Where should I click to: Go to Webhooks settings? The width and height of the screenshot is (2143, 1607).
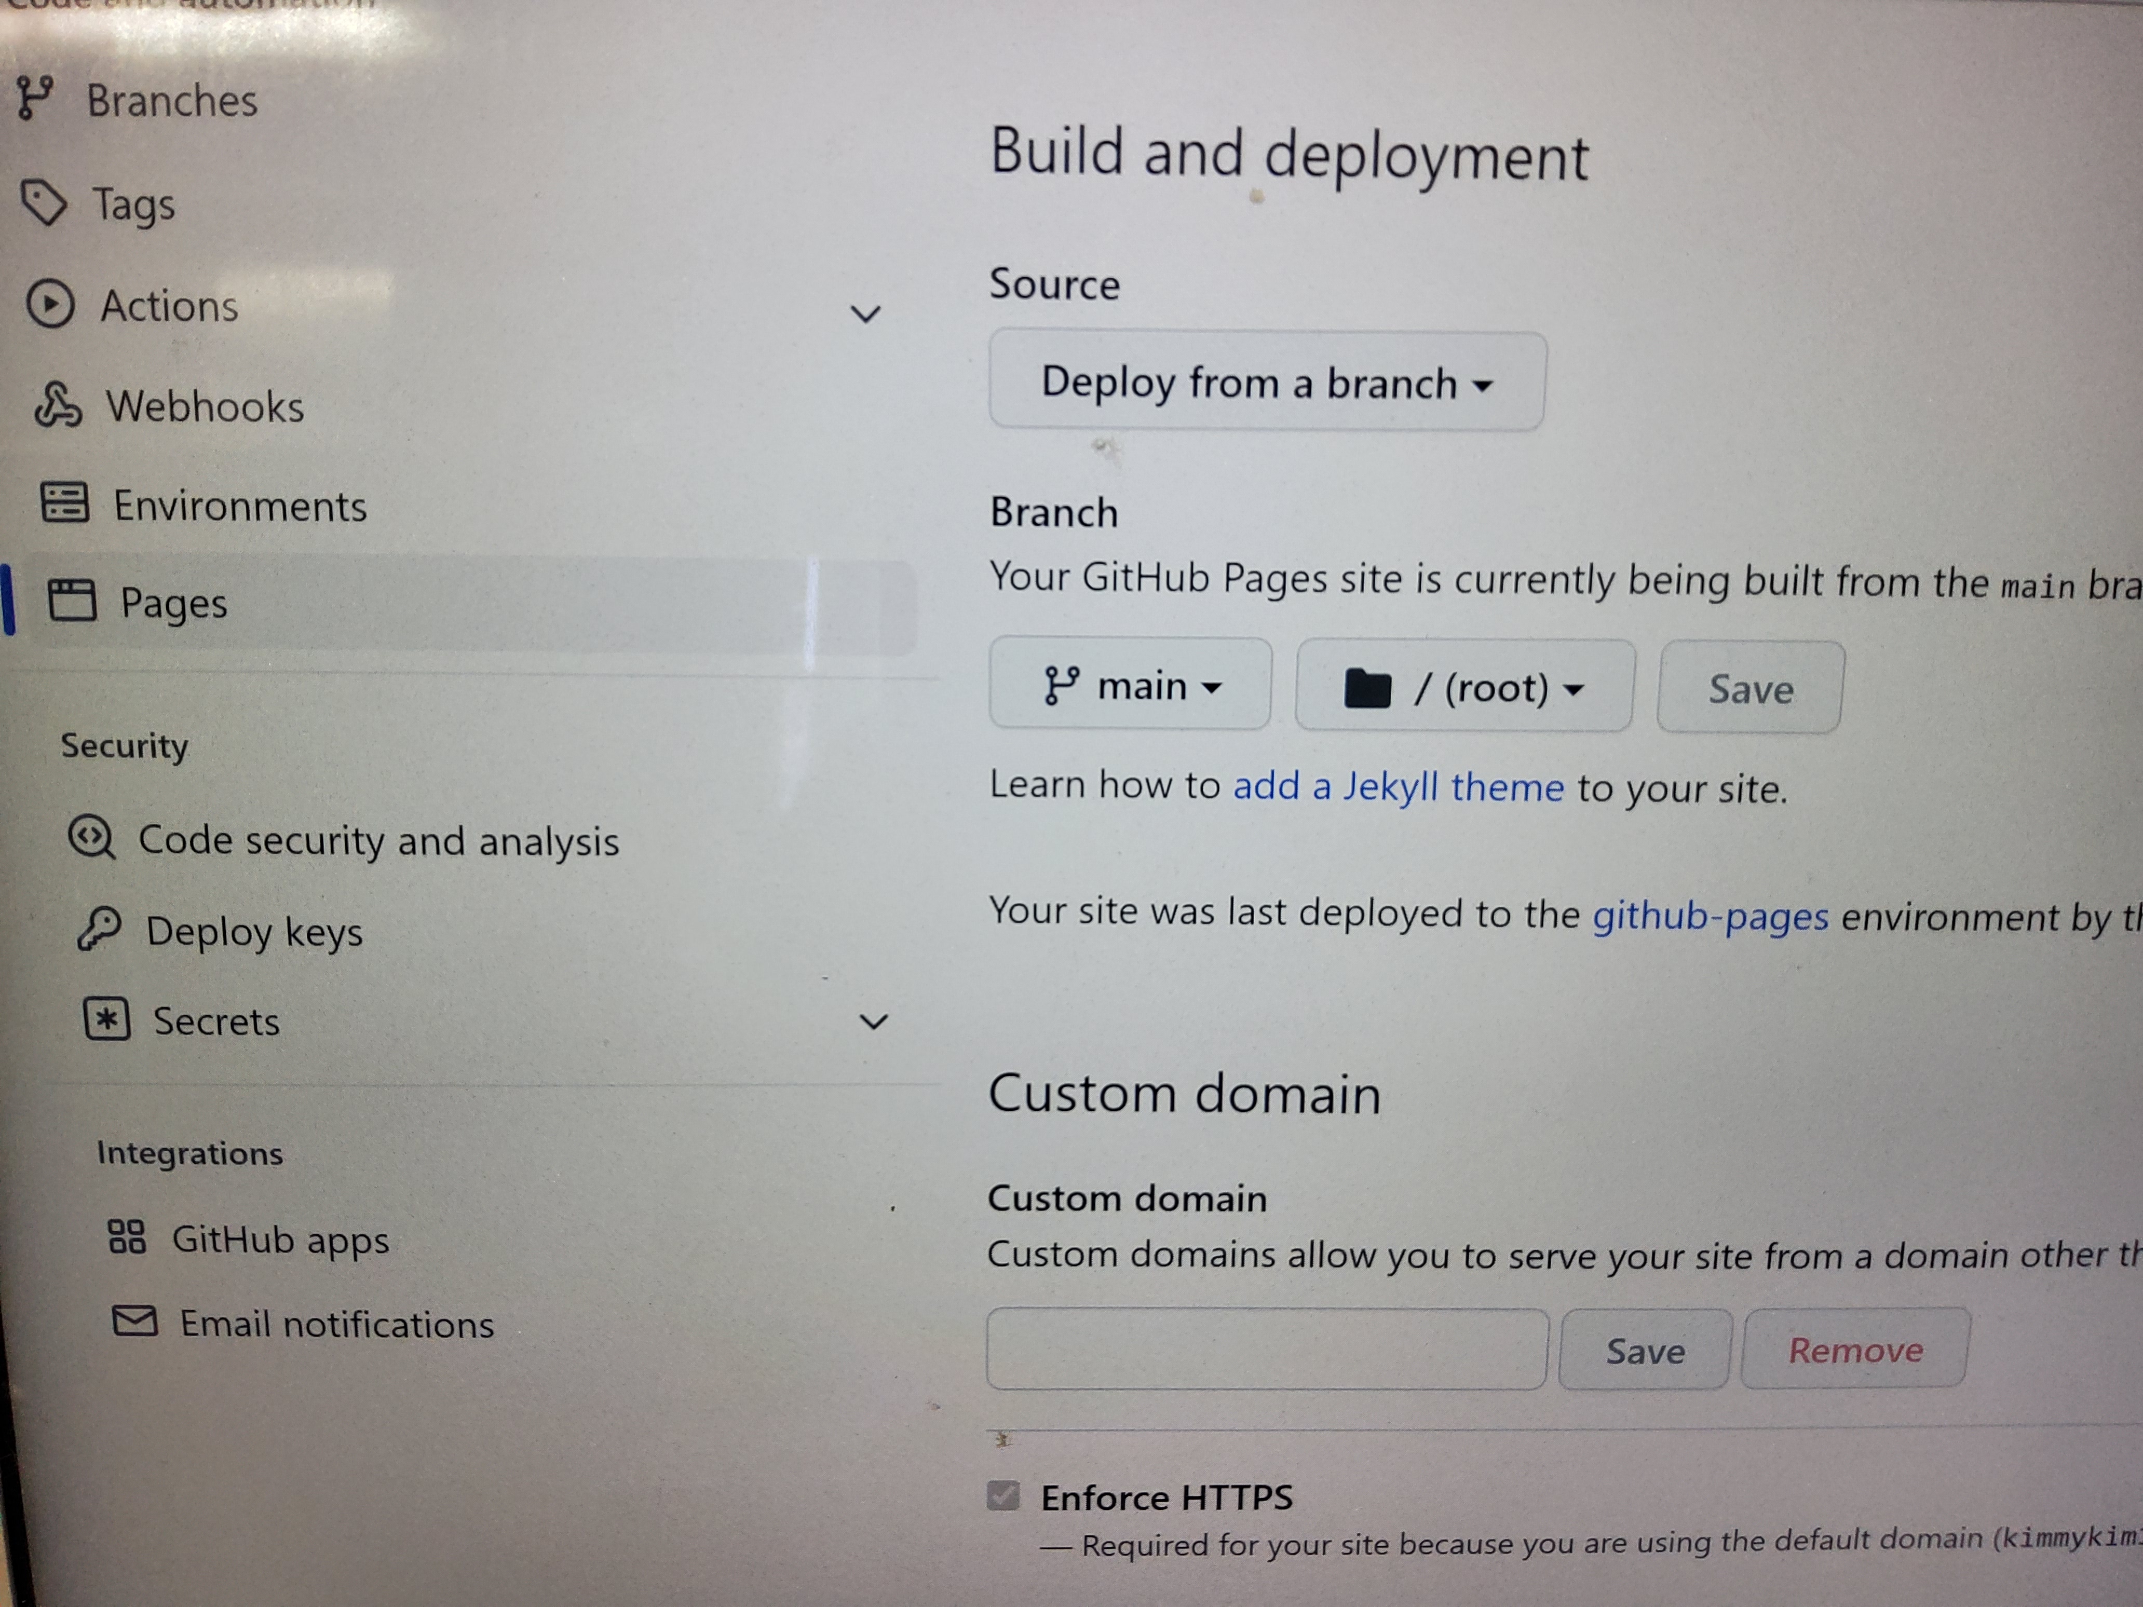pos(206,406)
